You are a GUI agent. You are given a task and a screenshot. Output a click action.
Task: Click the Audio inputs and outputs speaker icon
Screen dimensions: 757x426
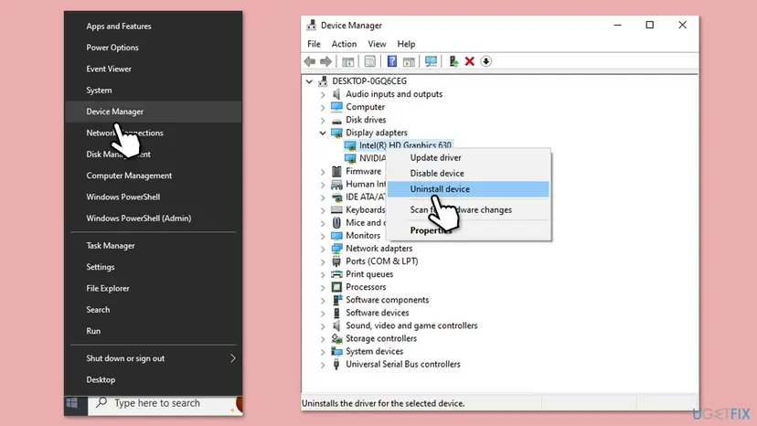click(336, 94)
